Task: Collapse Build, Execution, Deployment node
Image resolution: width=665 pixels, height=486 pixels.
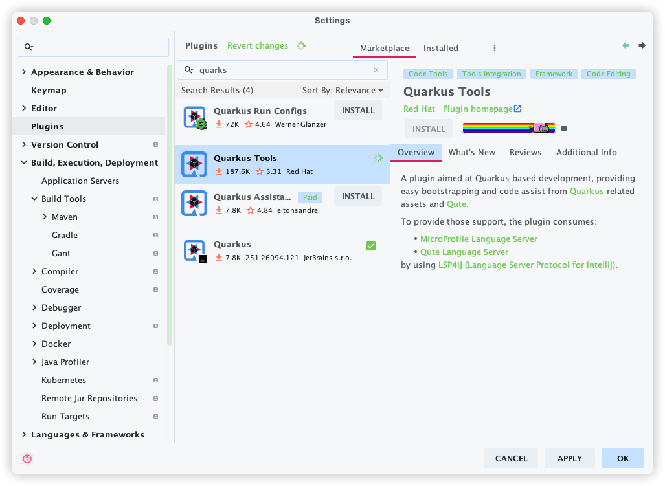Action: [24, 162]
